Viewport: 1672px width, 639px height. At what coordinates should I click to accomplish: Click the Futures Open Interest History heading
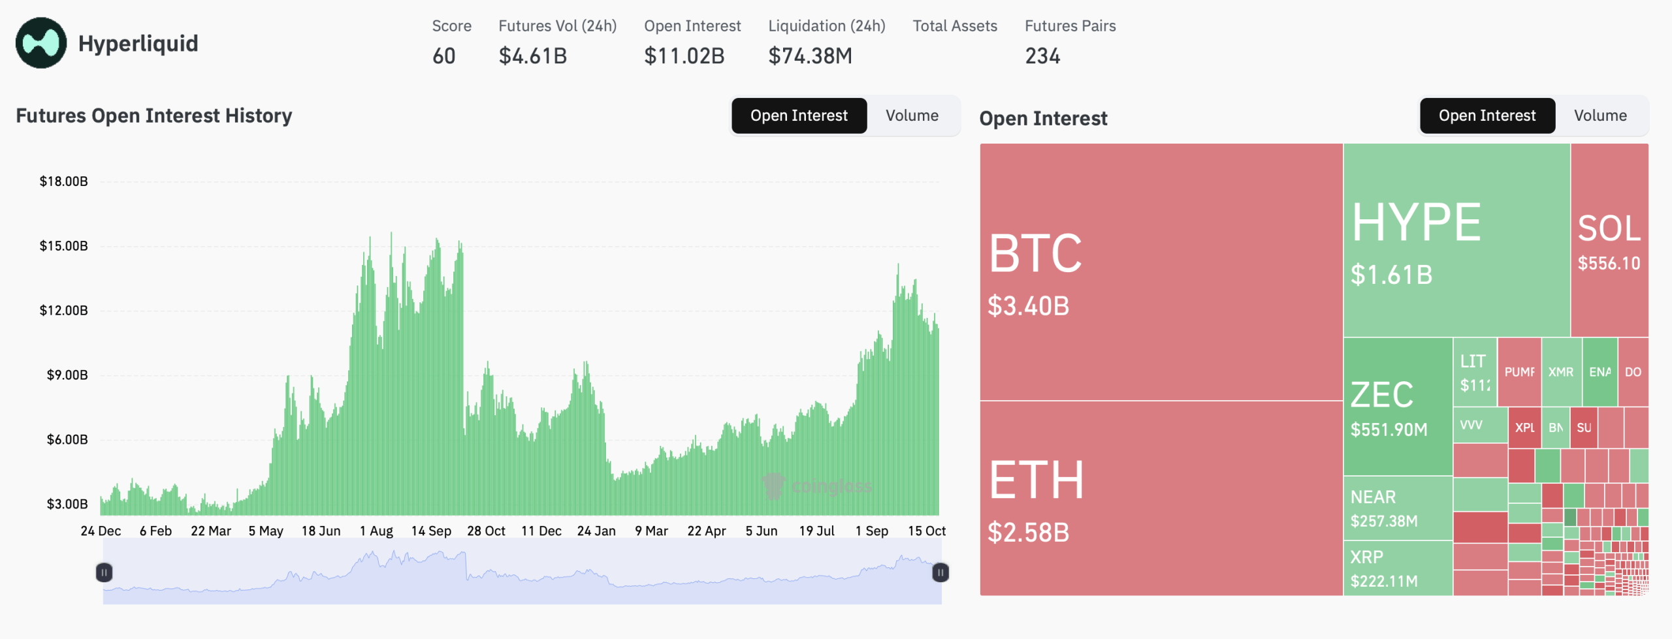coord(153,116)
